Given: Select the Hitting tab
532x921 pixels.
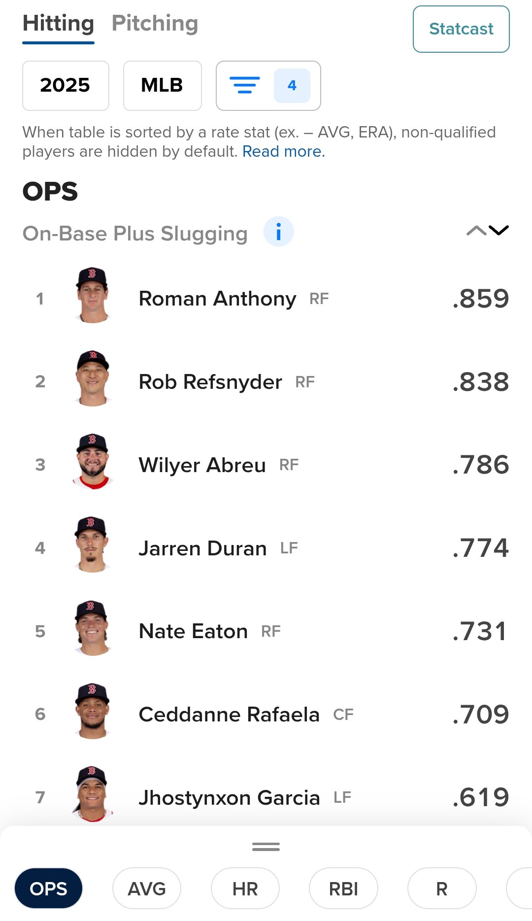Looking at the screenshot, I should pos(58,24).
